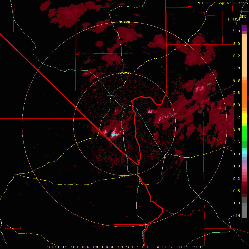Click the DKD label above the color scale
Viewport: 249px width, 249px height.
pos(243,17)
